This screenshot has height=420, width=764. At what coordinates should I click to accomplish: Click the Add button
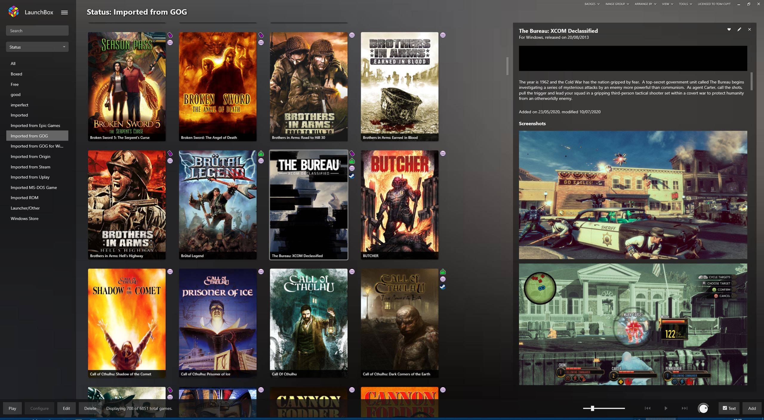click(x=752, y=408)
